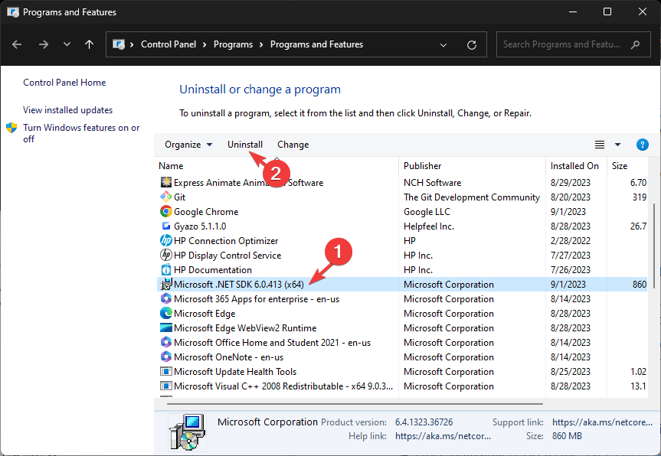Expand the address bar history dropdown
Image resolution: width=661 pixels, height=456 pixels.
444,45
